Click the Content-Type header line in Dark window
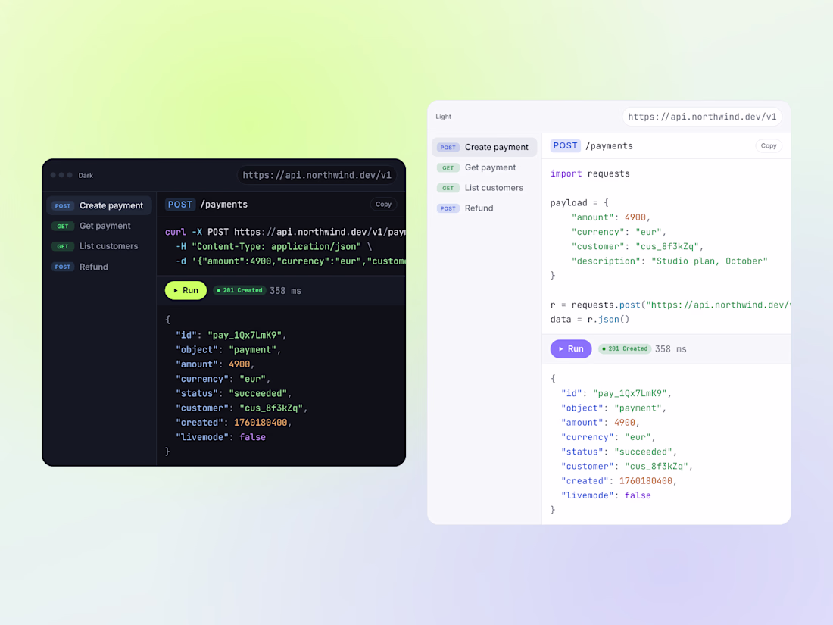The image size is (833, 625). tap(273, 247)
